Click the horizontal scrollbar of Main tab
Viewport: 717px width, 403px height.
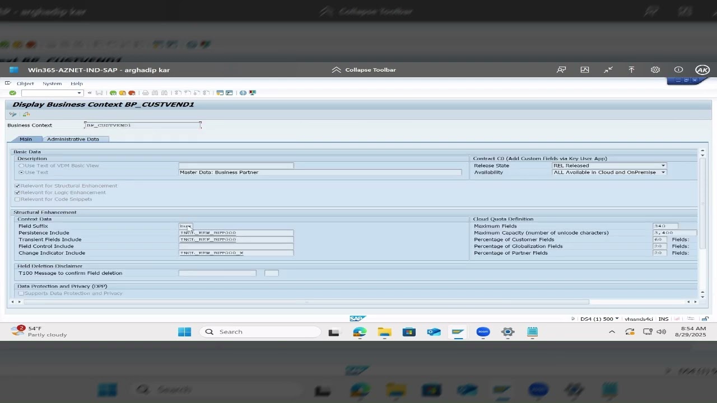pyautogui.click(x=306, y=302)
